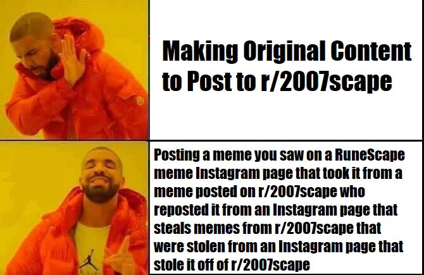
Task: Select the smiling Drake face in bottom panel
Action: (101, 176)
